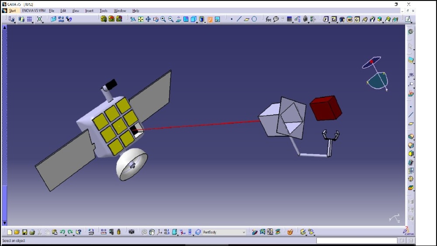The height and width of the screenshot is (246, 437).
Task: Expand the lock icon dropdown arrow
Action: click(309, 22)
